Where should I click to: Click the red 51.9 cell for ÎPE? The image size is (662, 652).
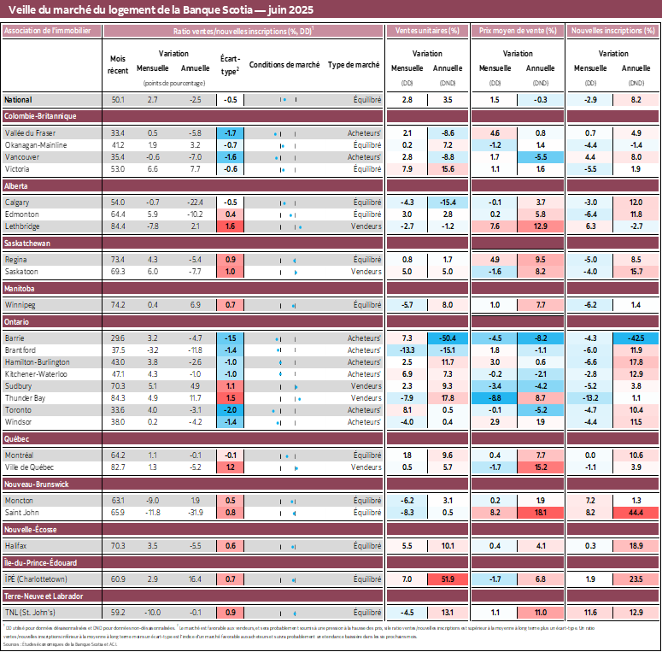[448, 579]
